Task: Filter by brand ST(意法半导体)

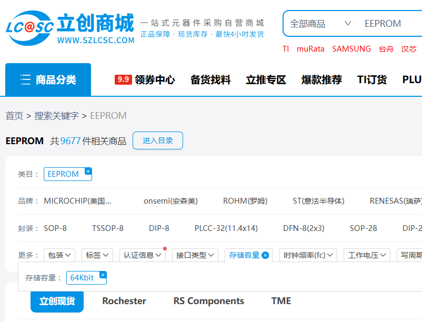Action: 318,201
